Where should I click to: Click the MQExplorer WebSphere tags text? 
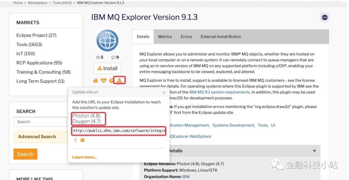click(190, 136)
